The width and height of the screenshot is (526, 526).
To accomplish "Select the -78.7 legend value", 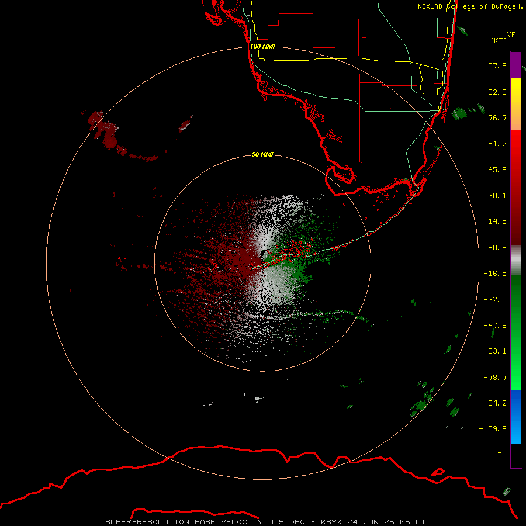I will click(x=495, y=378).
